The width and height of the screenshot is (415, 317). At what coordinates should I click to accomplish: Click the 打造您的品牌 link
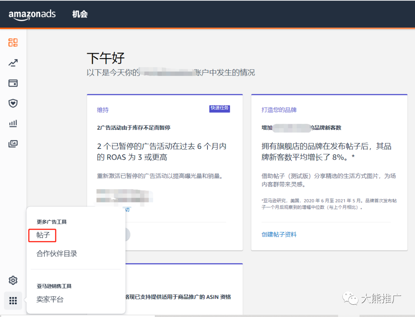pyautogui.click(x=279, y=110)
